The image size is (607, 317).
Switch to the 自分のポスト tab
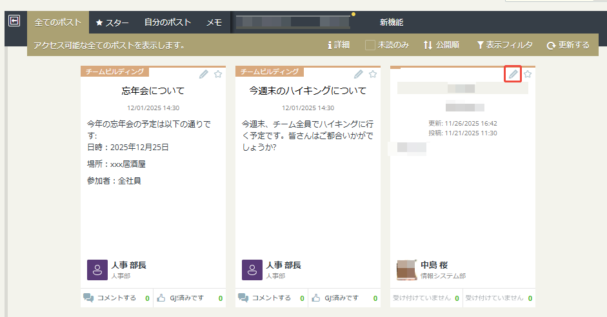(168, 23)
